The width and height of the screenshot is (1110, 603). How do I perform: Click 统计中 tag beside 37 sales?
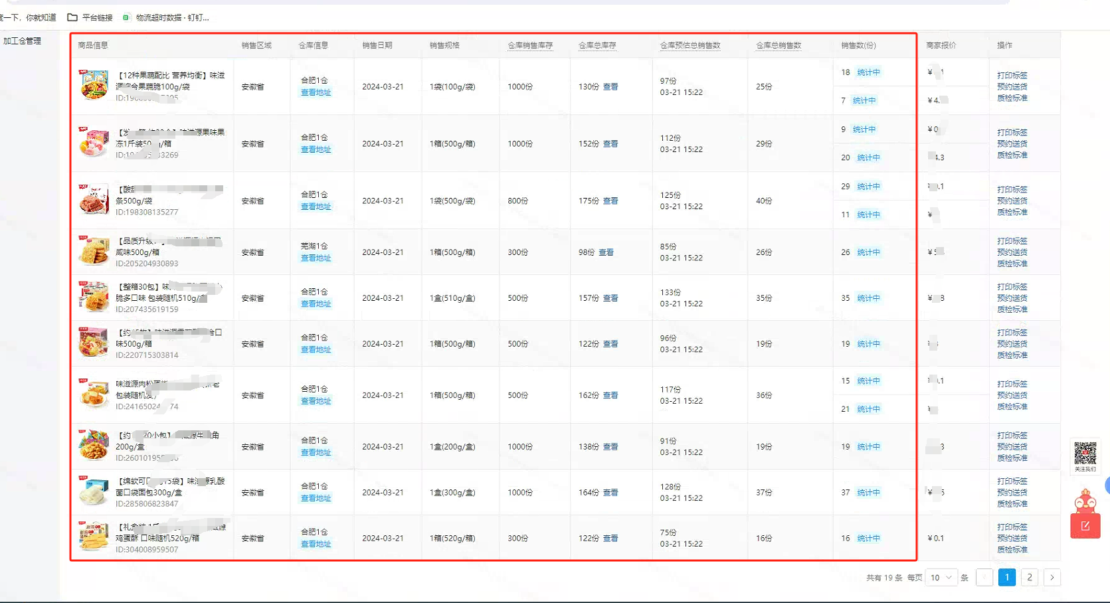pyautogui.click(x=868, y=493)
